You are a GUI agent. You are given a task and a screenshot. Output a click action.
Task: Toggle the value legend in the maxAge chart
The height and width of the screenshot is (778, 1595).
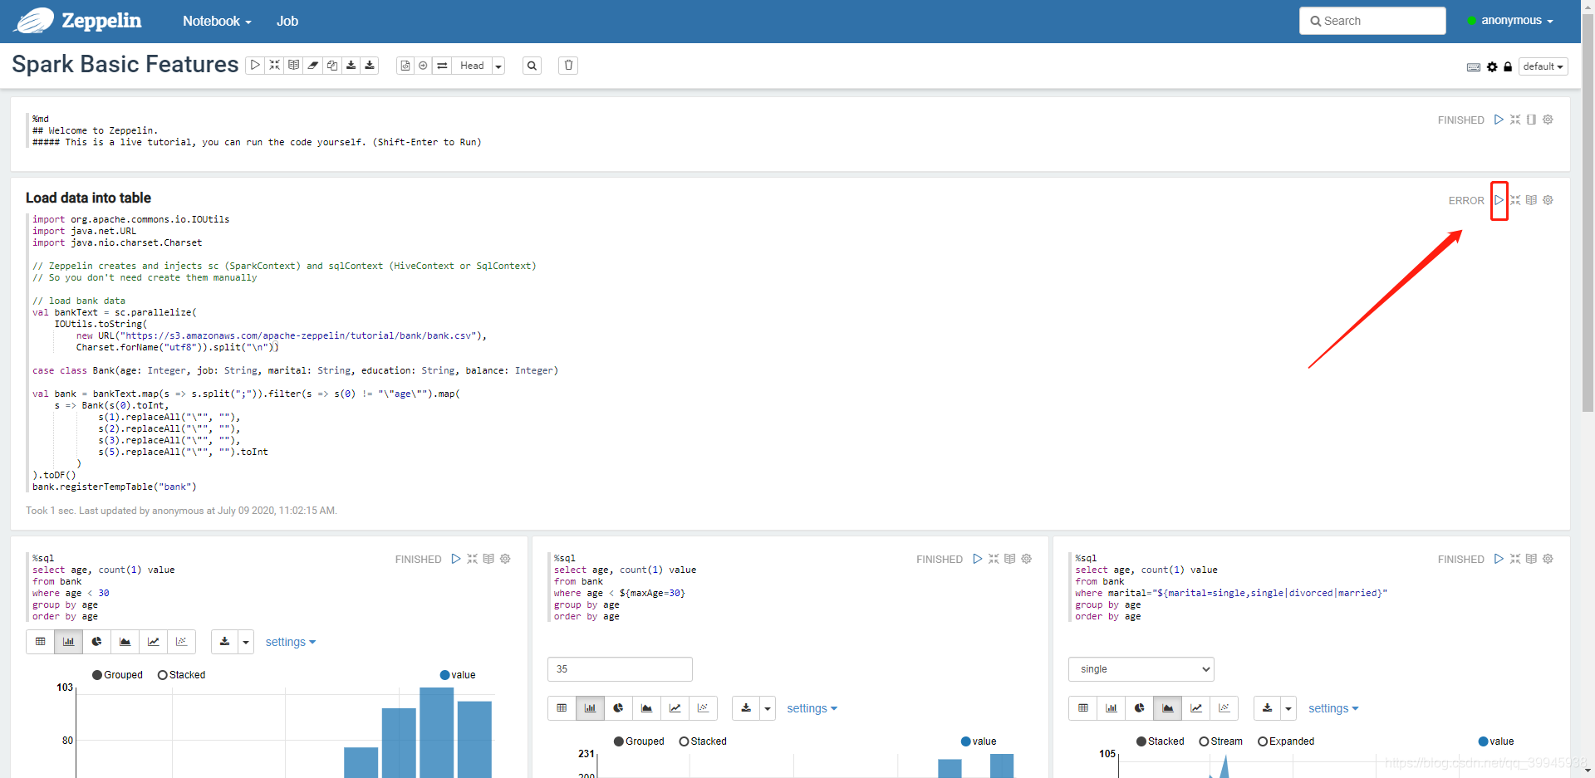(x=979, y=741)
